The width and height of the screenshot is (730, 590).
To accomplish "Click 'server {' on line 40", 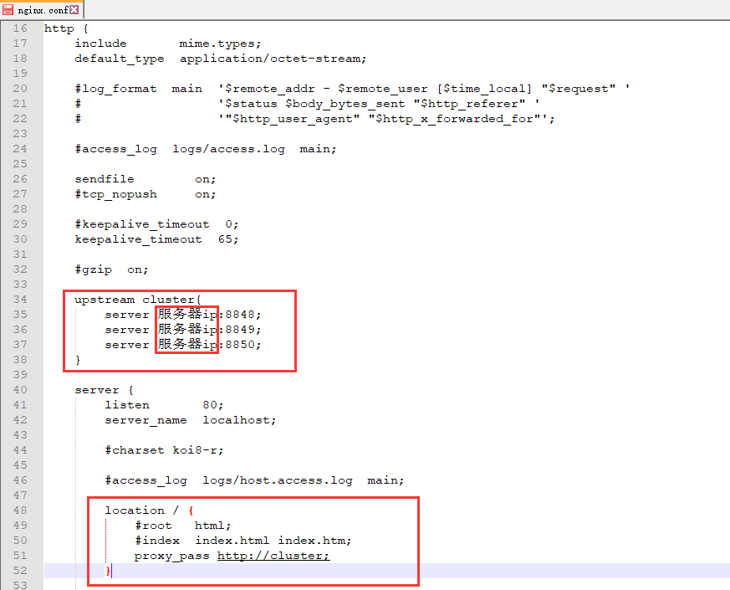I will (104, 390).
